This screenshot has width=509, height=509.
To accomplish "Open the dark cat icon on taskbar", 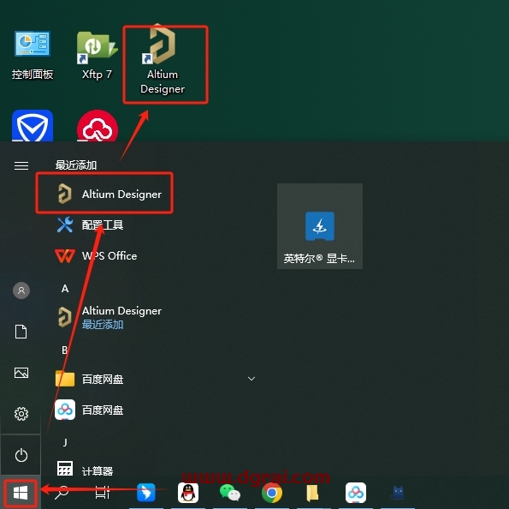I will coord(398,493).
